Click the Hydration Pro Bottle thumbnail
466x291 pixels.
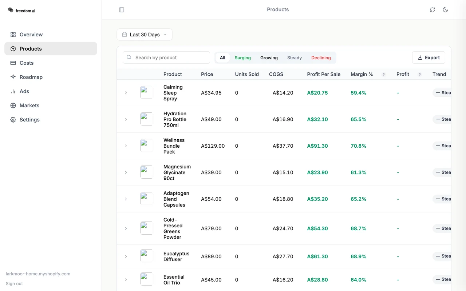147,119
